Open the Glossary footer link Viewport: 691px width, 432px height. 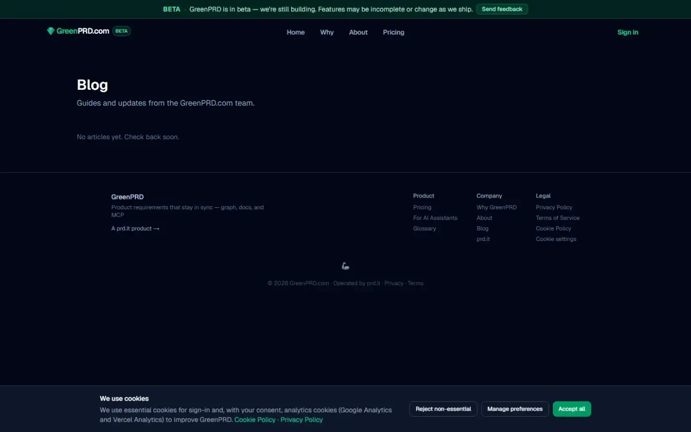[424, 229]
